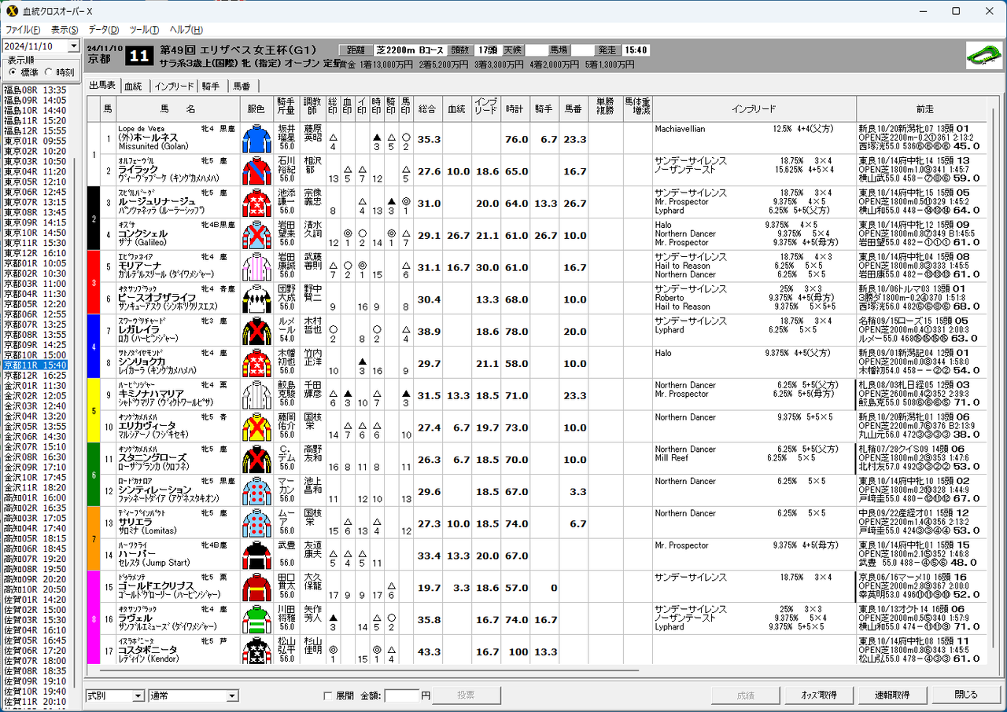Viewport: 1007px width, 712px height.
Task: Click the silk icon for レガレイラ
Action: coord(256,331)
